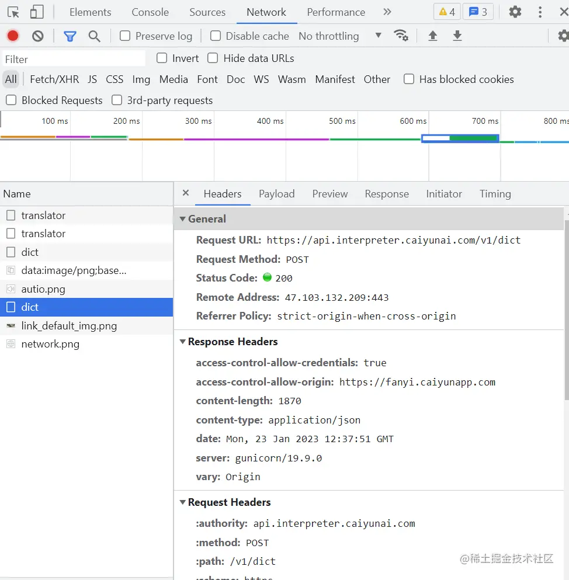Show more DevTools tabs chevron
Image resolution: width=569 pixels, height=580 pixels.
coord(387,12)
